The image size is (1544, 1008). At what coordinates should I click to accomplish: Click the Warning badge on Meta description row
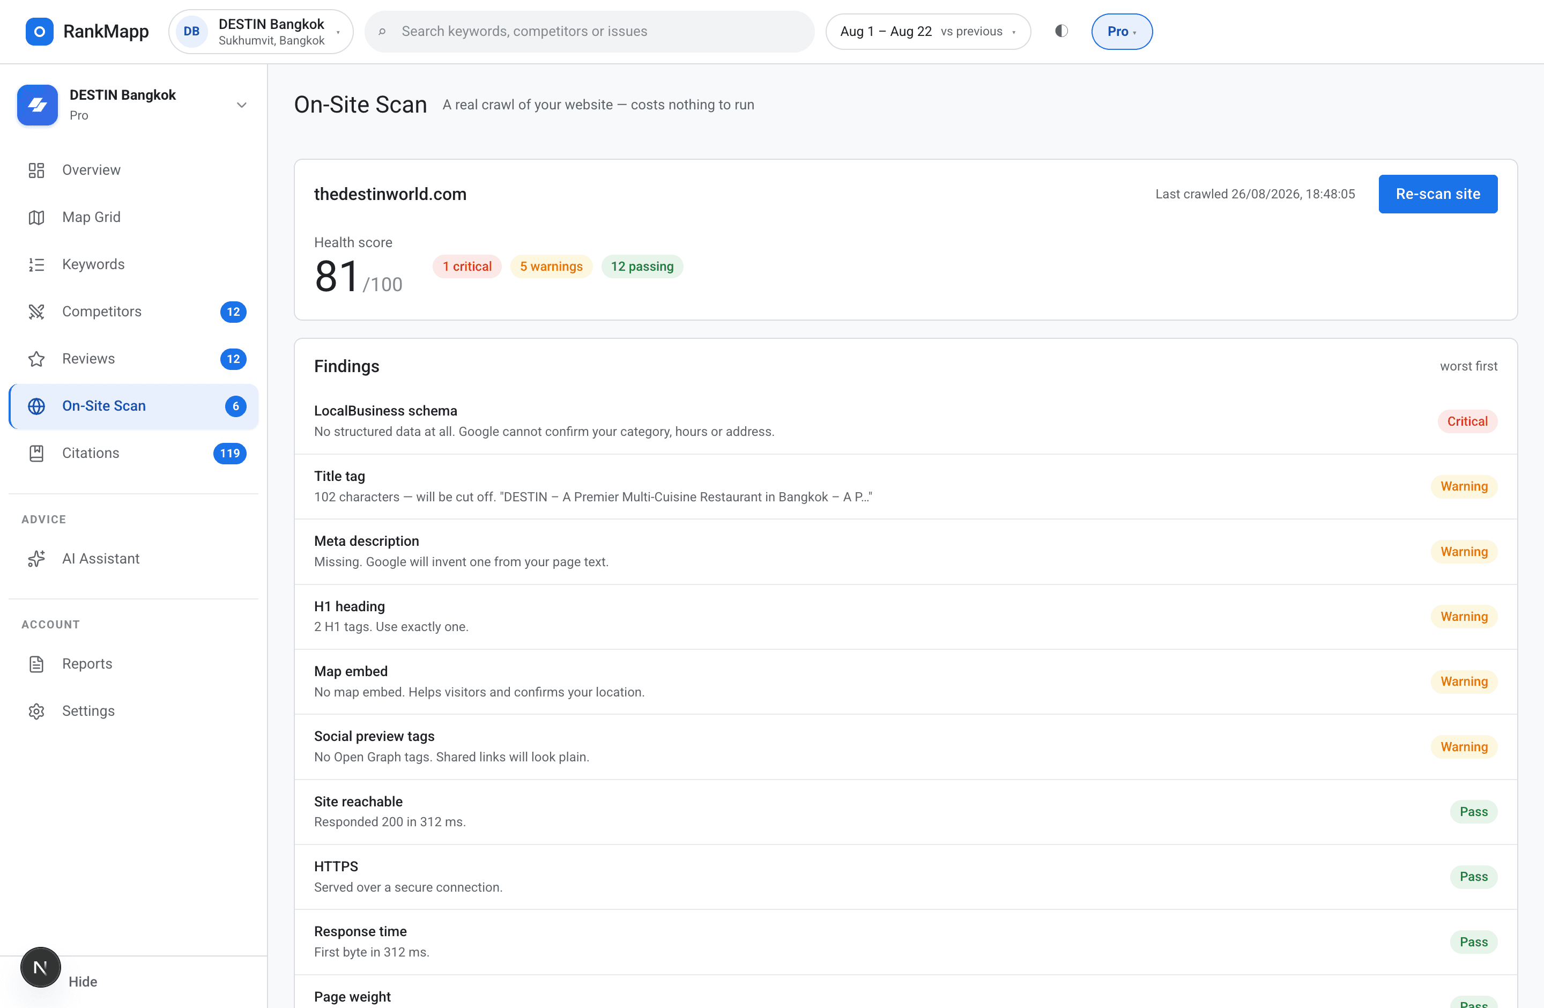(1464, 552)
